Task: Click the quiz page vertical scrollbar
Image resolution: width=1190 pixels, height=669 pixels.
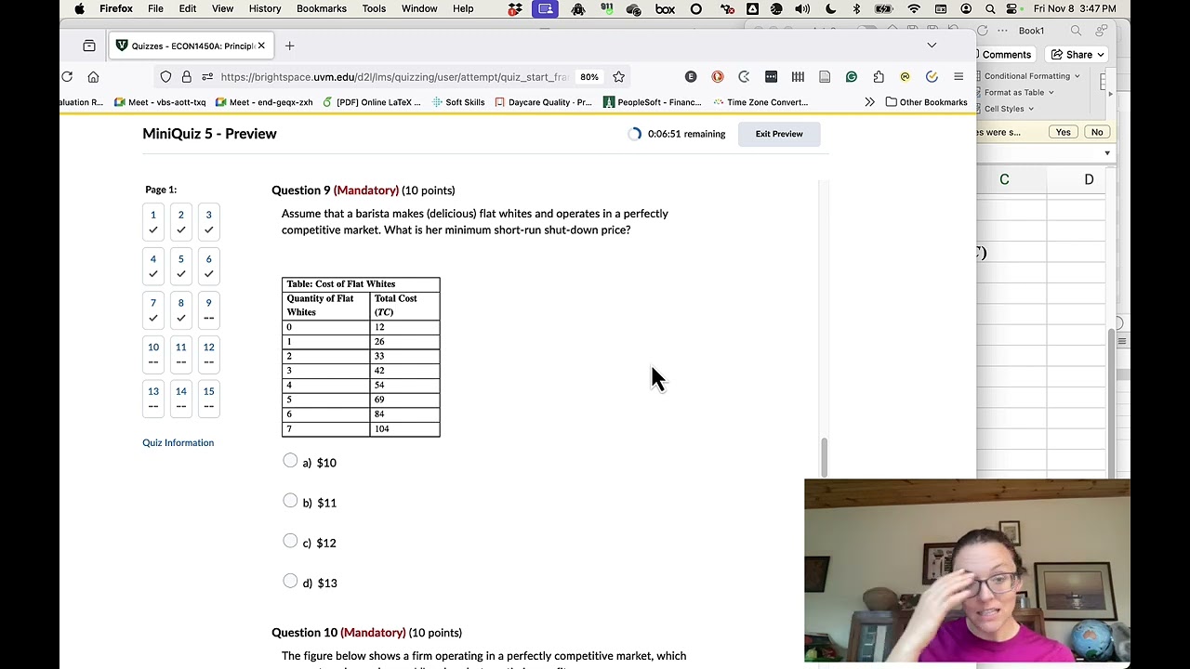Action: [x=824, y=458]
